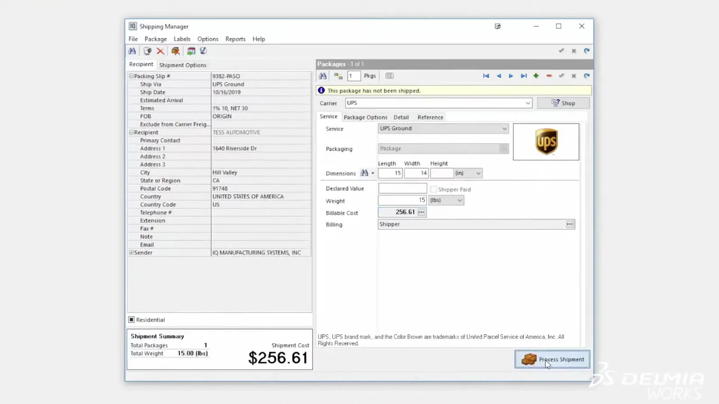
Task: Click the globe check icon in main toolbar
Action: [203, 51]
